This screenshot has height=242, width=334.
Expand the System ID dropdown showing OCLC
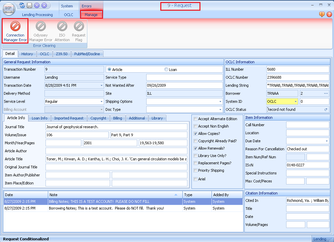click(x=295, y=101)
